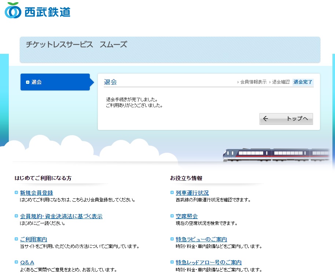Open the 空席照会 seat availability link
The width and height of the screenshot is (335, 279).
tap(187, 216)
